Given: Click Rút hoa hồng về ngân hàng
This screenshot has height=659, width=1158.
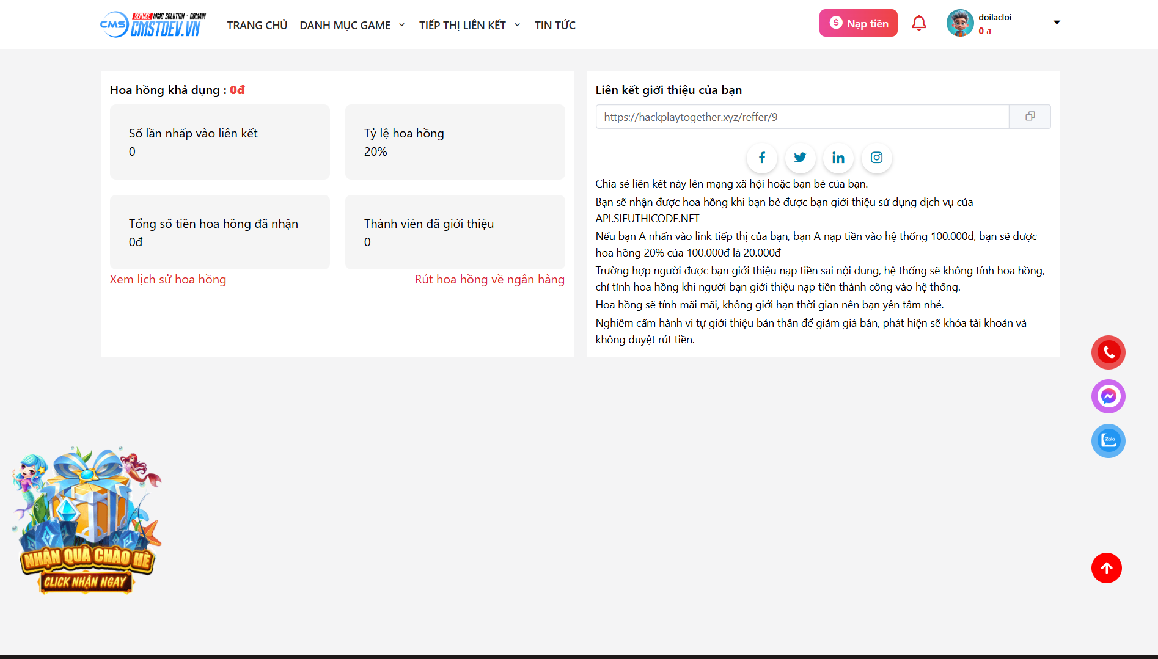Looking at the screenshot, I should point(489,279).
